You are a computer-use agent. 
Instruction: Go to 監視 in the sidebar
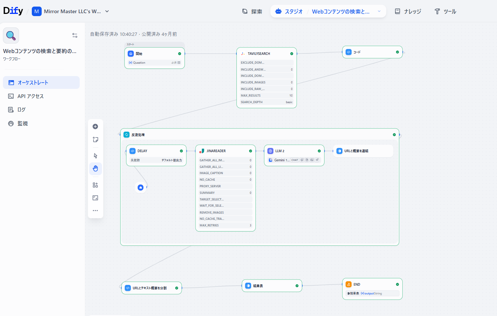[23, 124]
